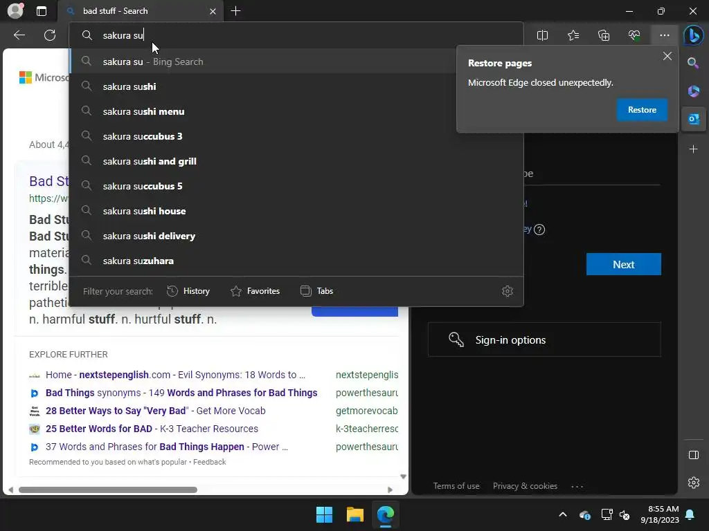The width and height of the screenshot is (709, 531).
Task: Open Terms of use link
Action: click(456, 486)
